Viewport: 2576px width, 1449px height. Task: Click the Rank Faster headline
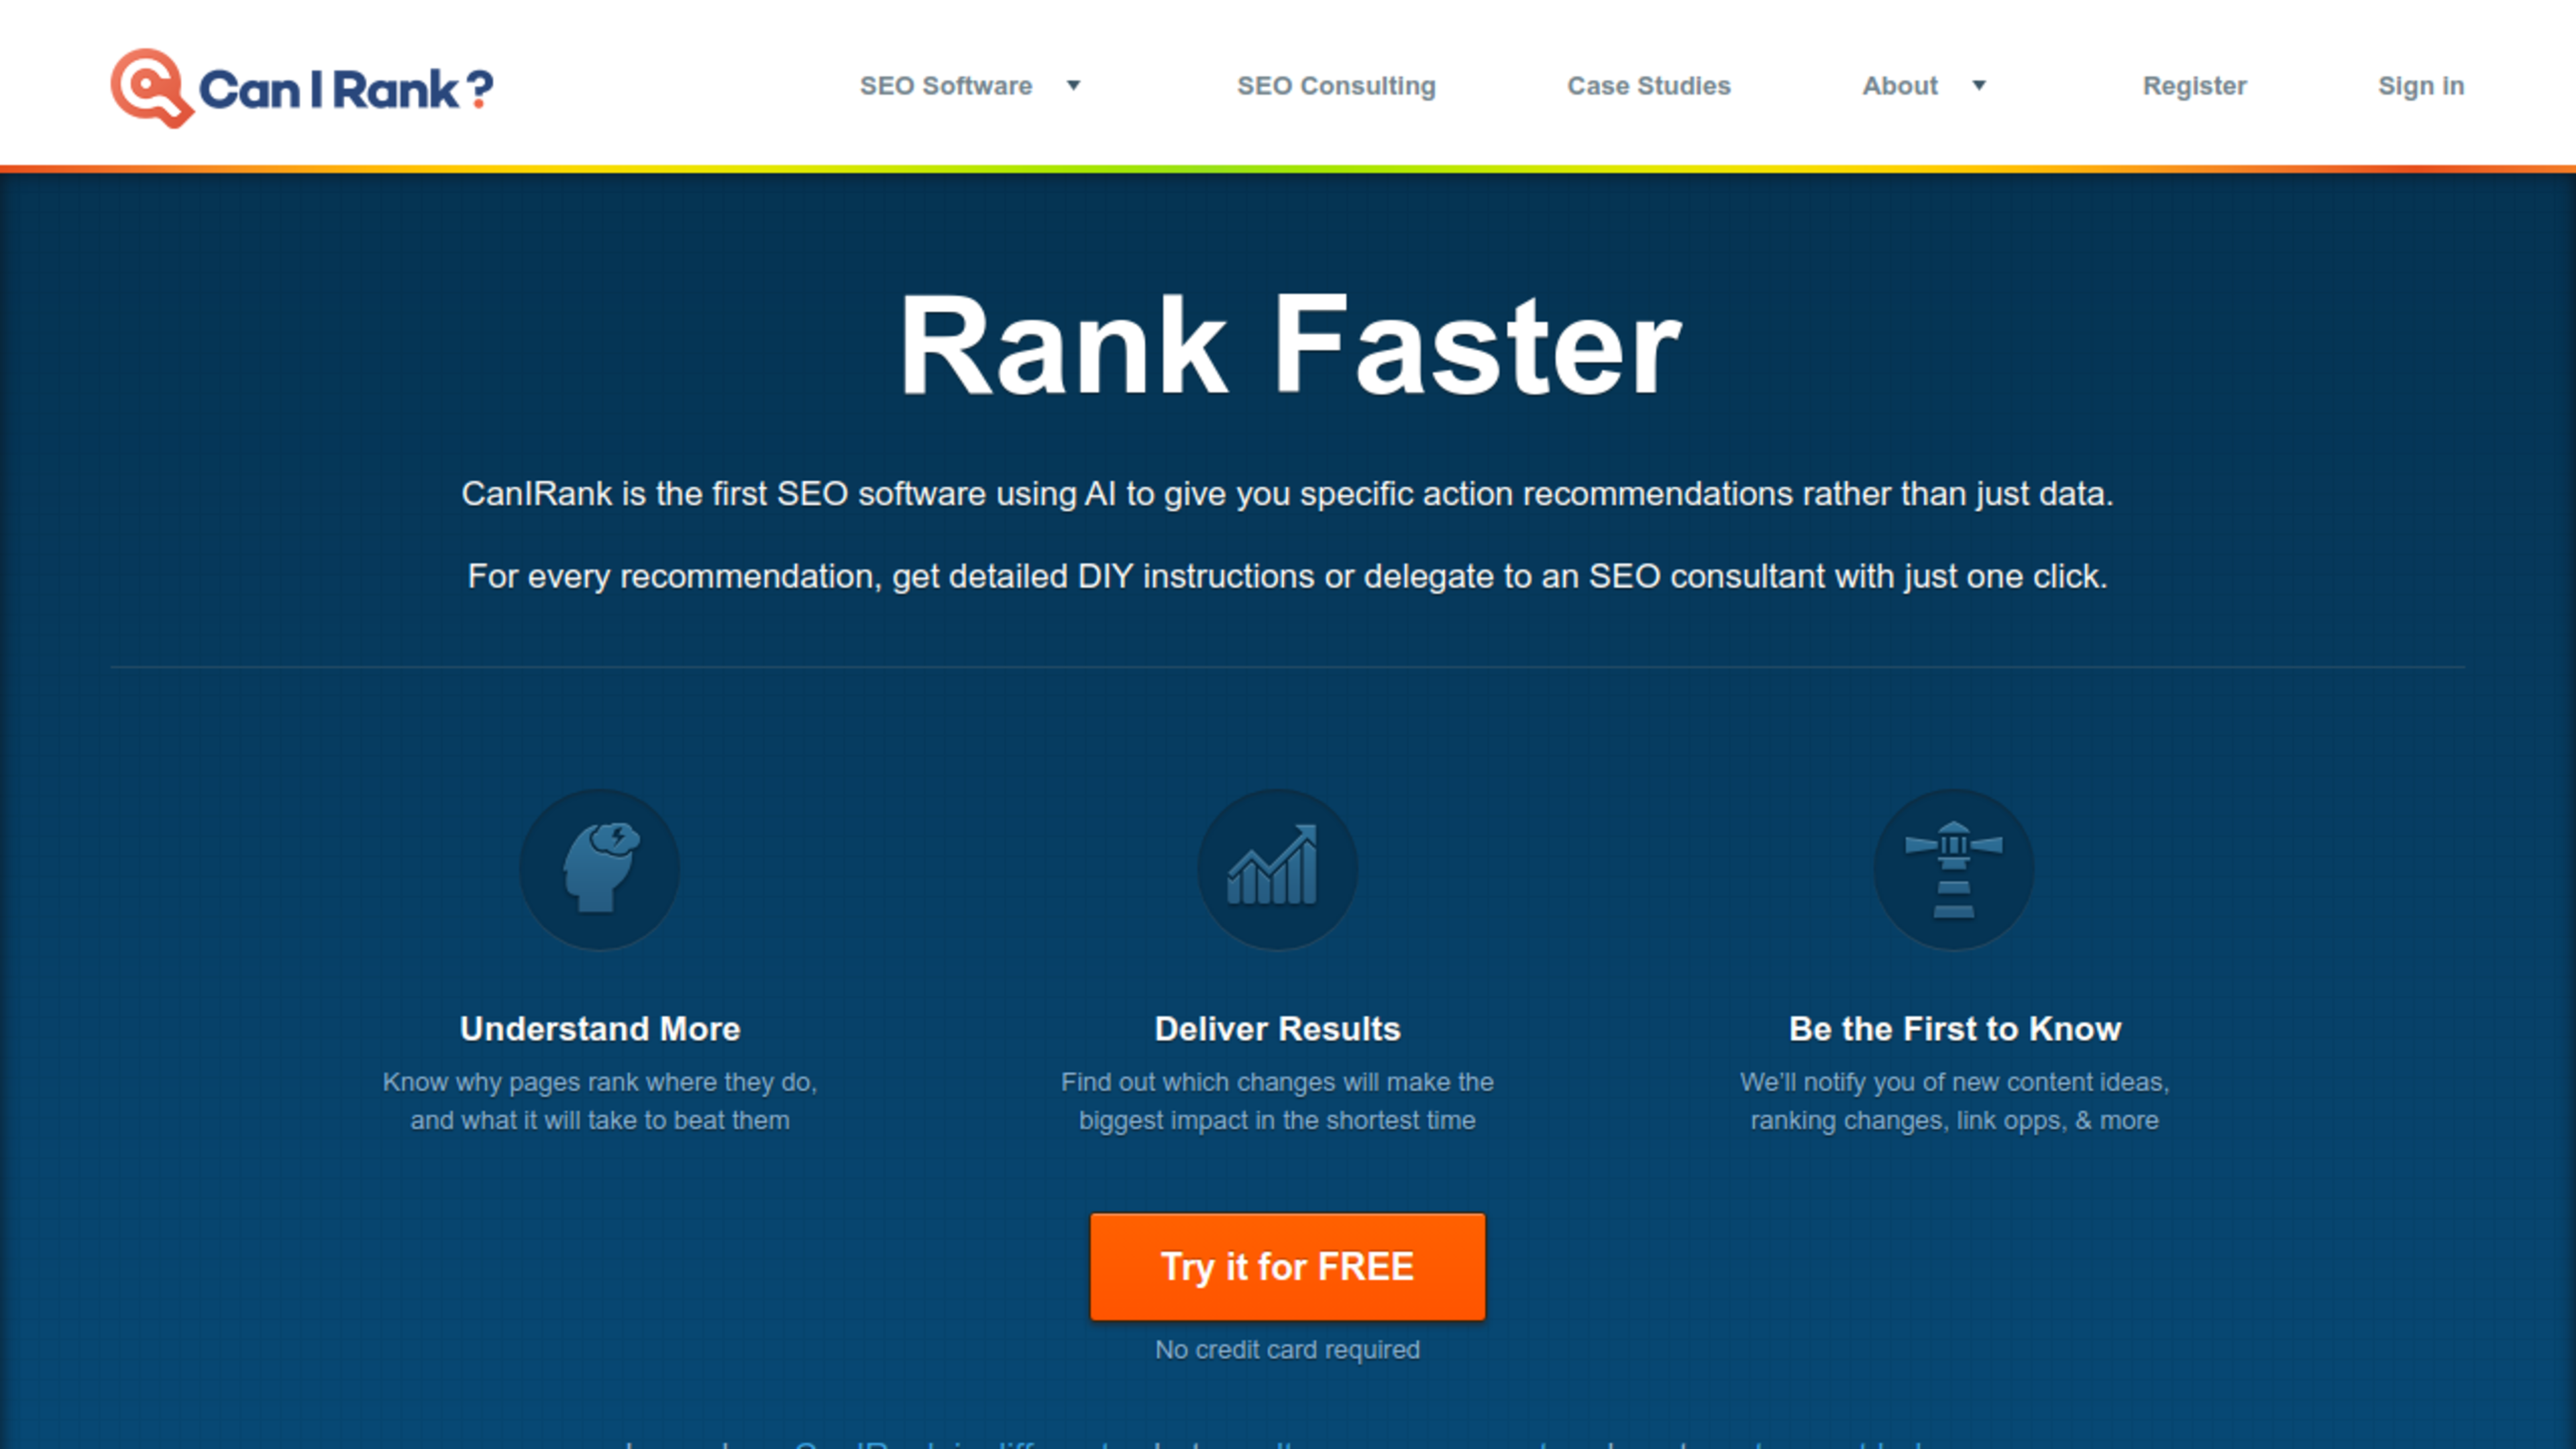click(1289, 345)
